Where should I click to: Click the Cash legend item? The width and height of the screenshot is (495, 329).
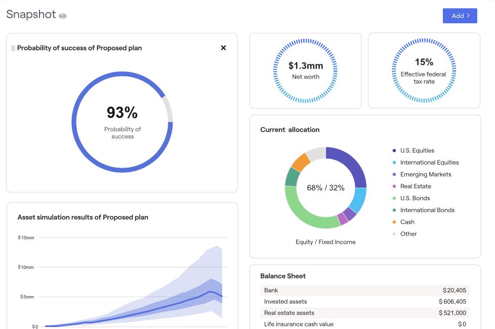click(x=403, y=222)
